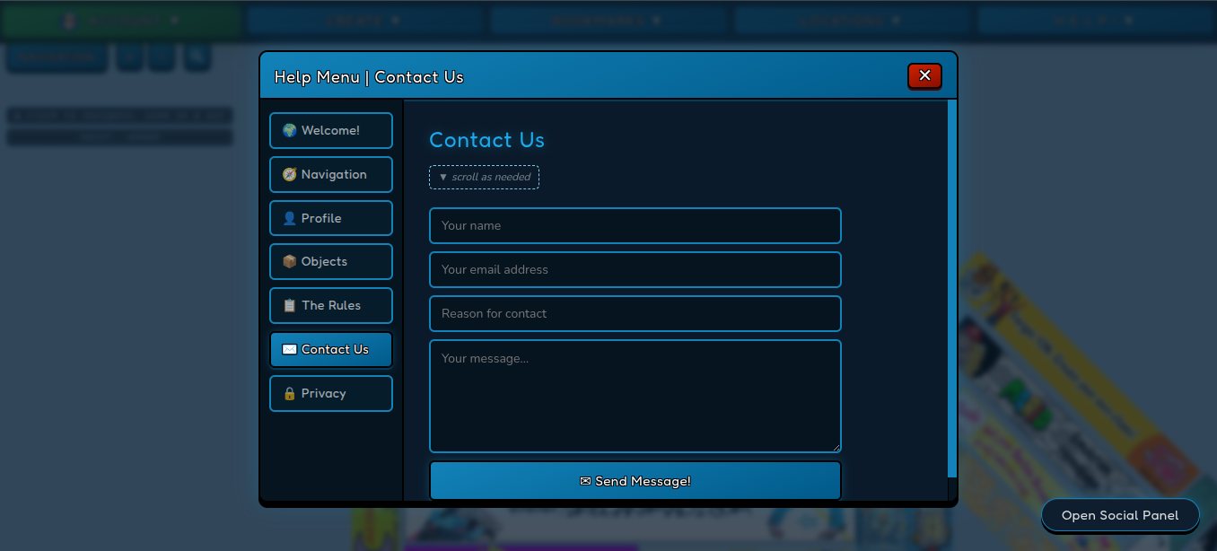Open the Welcome! help section
Screen dimensions: 1217x551
tap(331, 131)
